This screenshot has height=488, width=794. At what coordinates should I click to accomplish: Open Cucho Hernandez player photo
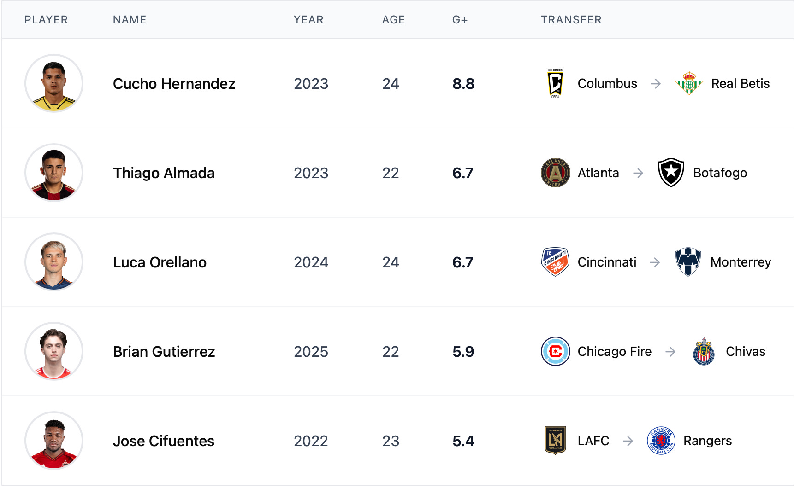point(54,83)
